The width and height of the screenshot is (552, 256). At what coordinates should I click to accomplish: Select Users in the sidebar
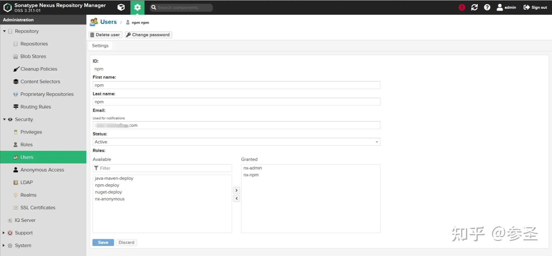point(43,157)
